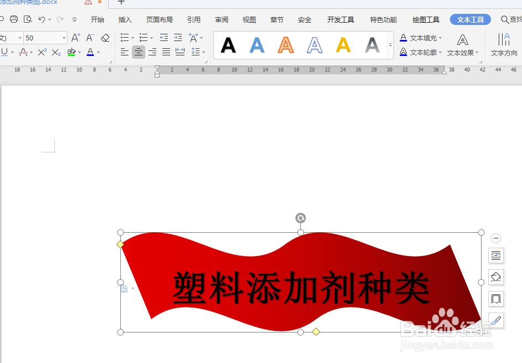This screenshot has width=522, height=363.
Task: Open layout options icon beside shape
Action: (x=496, y=256)
